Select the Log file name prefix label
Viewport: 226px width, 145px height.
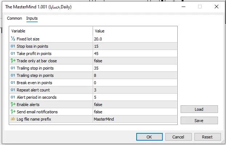pos(34,119)
